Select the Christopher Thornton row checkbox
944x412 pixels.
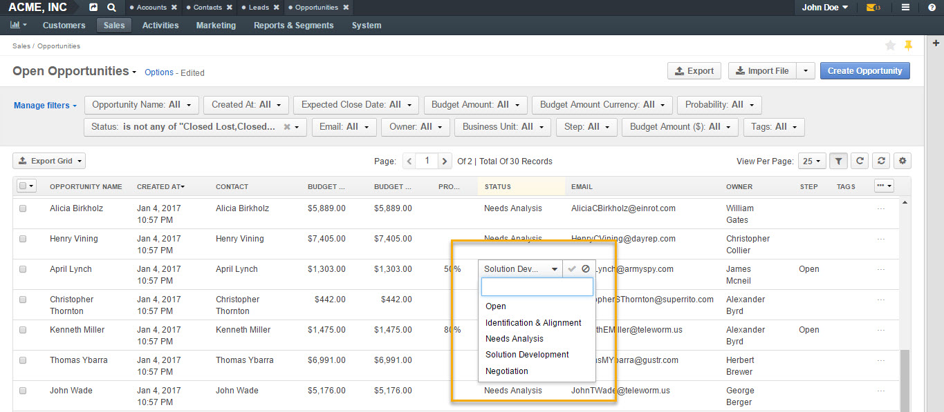click(23, 300)
